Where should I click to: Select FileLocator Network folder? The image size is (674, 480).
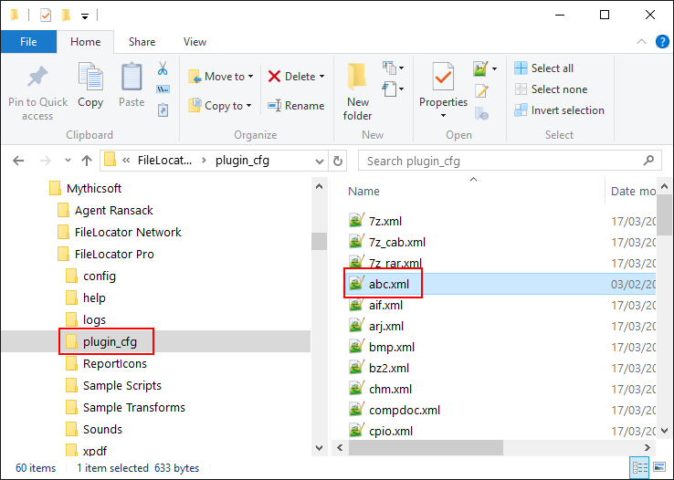pos(119,233)
